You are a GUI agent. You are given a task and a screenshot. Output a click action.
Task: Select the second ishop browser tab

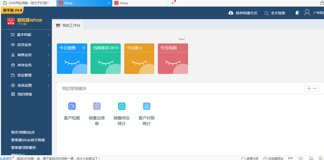pos(140,3)
